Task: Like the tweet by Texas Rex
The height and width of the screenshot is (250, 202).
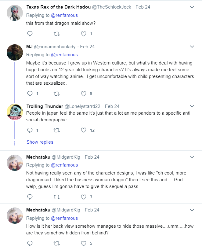Action: tap(84, 34)
